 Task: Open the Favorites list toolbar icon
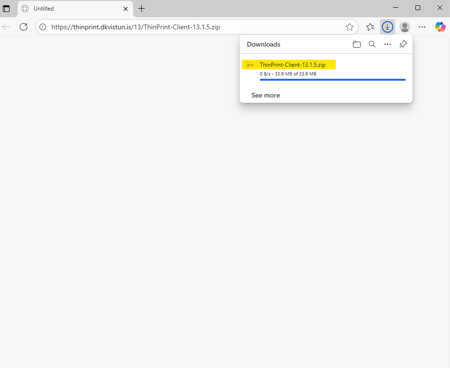(x=370, y=27)
